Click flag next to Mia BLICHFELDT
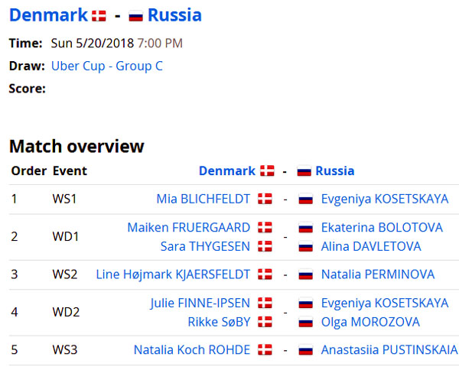The image size is (459, 370). pos(265,199)
